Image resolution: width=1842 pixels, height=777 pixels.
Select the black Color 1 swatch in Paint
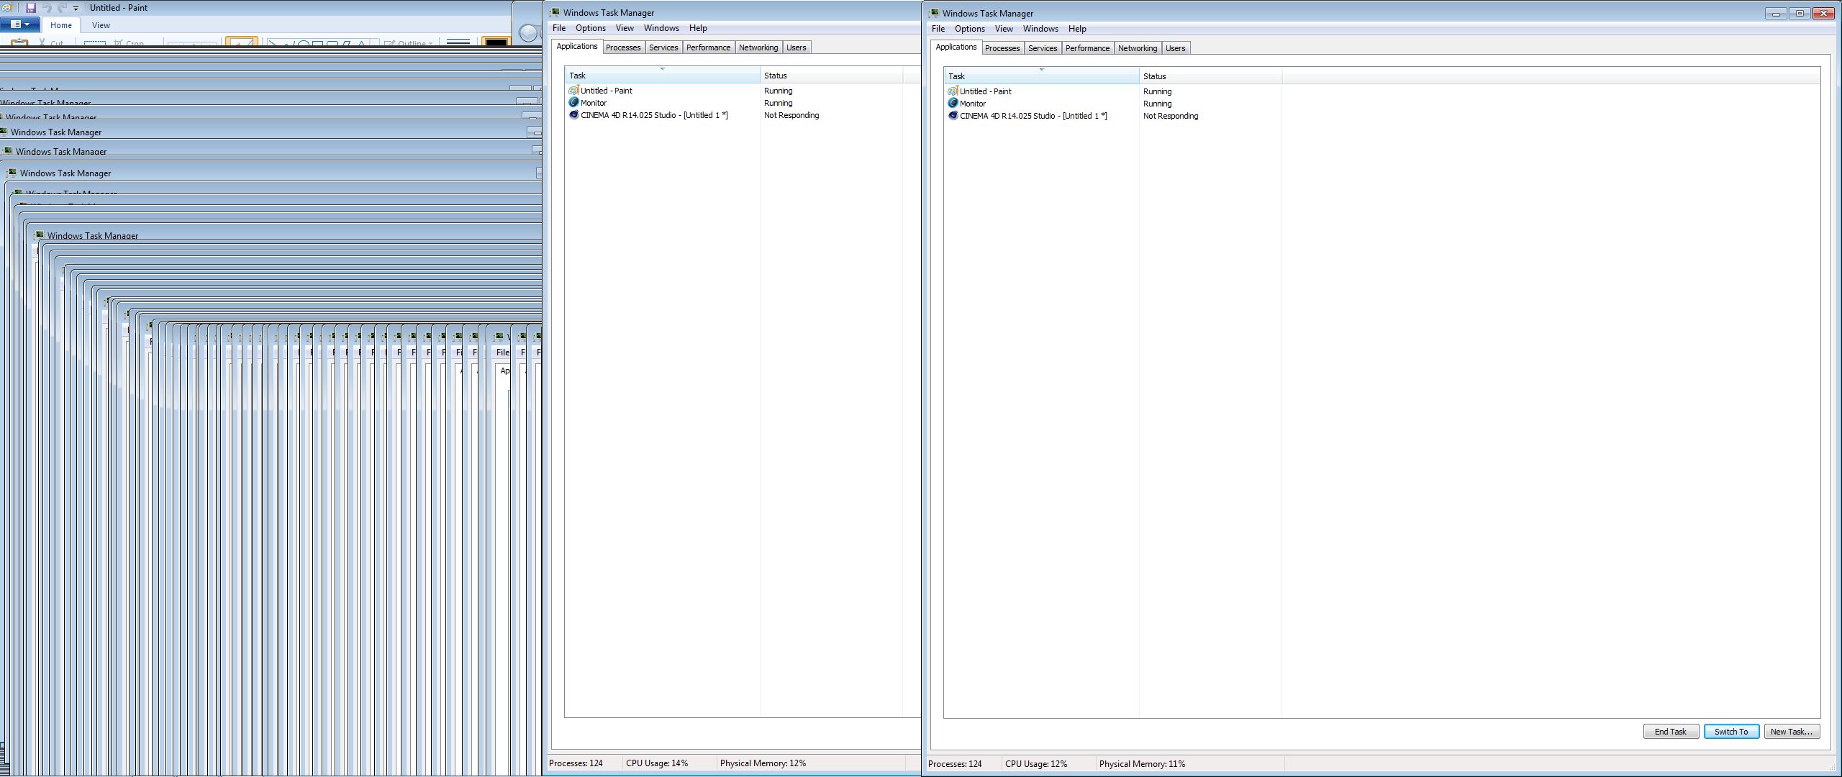[496, 42]
